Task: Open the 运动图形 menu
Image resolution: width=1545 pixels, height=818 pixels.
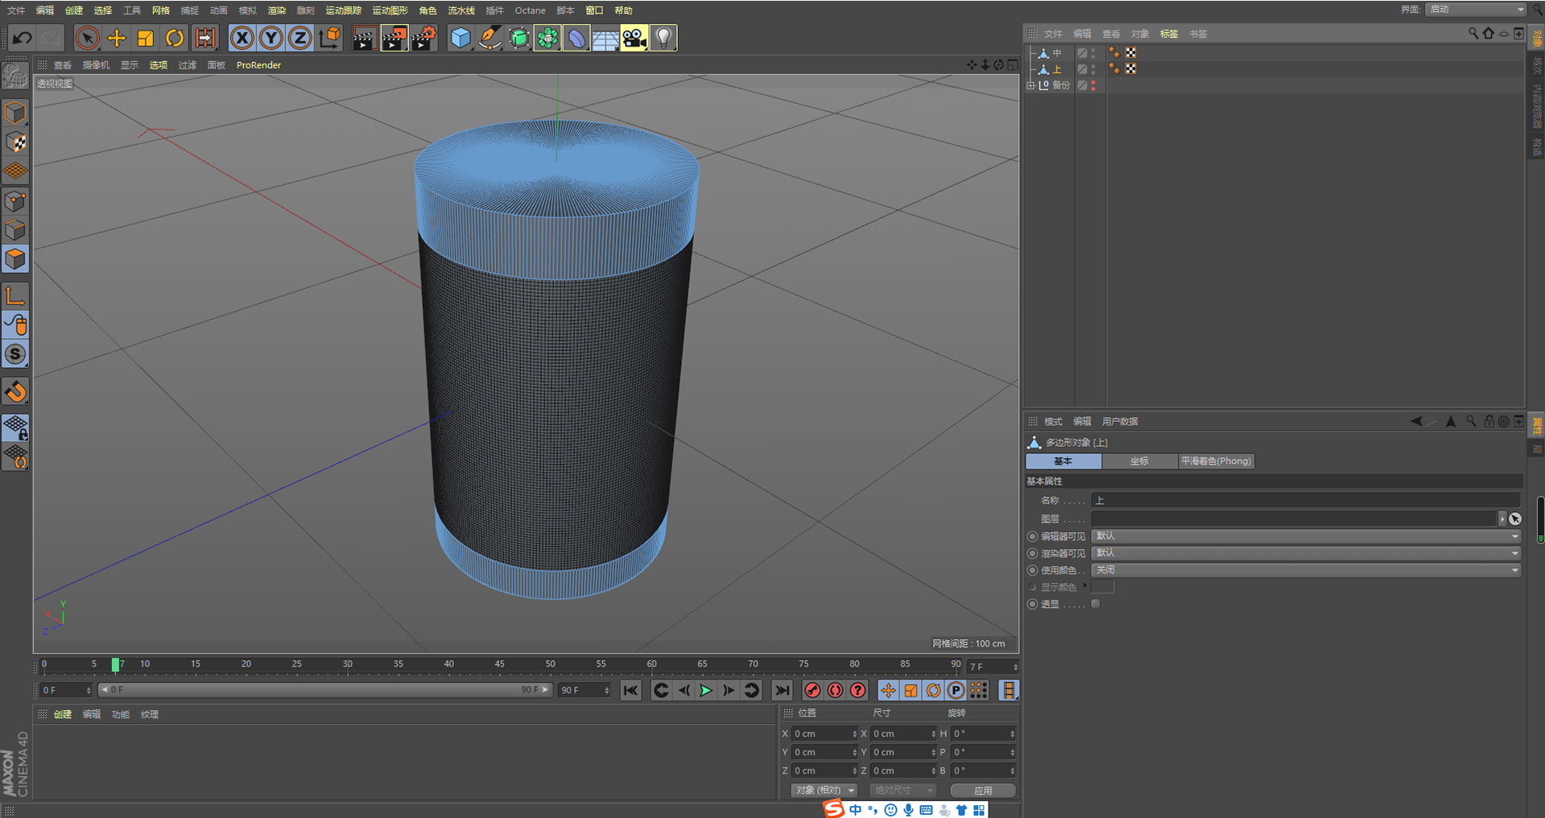Action: click(390, 10)
